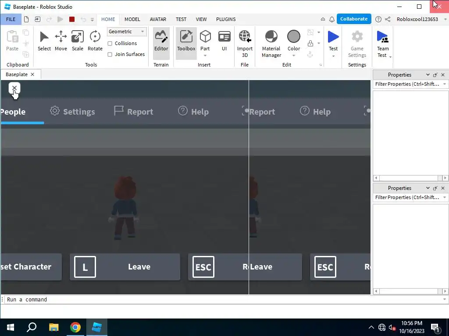The width and height of the screenshot is (449, 336).
Task: Undock the upper Properties panel
Action: [x=435, y=75]
